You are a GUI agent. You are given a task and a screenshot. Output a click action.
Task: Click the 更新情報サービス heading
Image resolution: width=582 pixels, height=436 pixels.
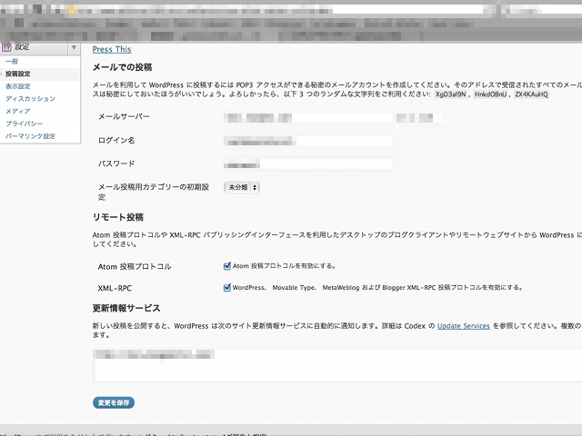[126, 308]
